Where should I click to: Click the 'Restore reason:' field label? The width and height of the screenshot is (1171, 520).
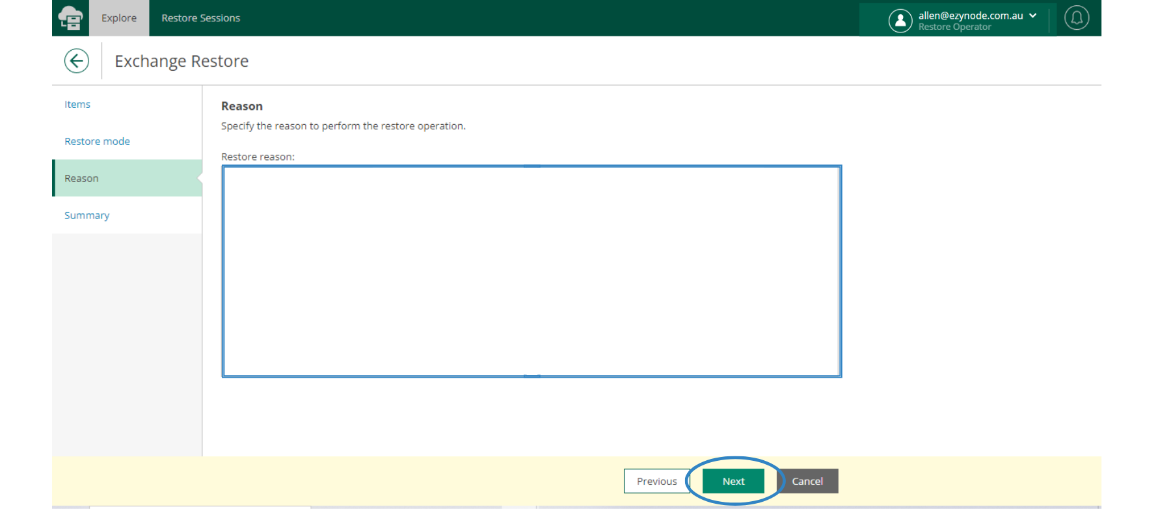tap(258, 157)
